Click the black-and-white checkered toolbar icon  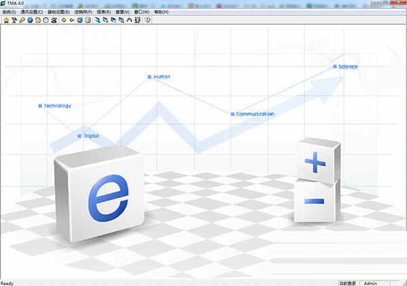[137, 20]
